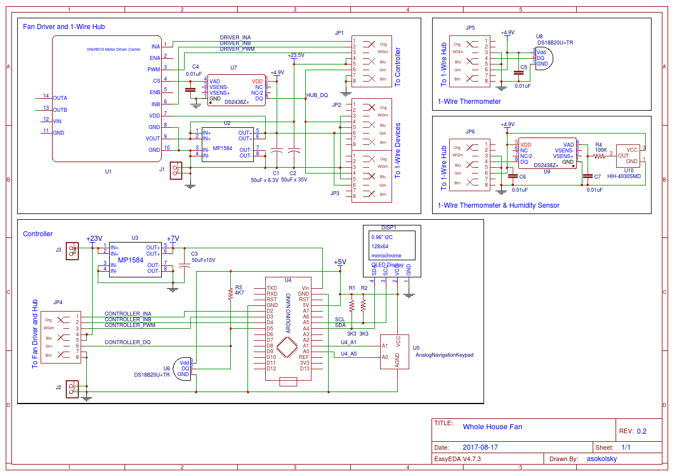Click the SCL net label

point(340,320)
